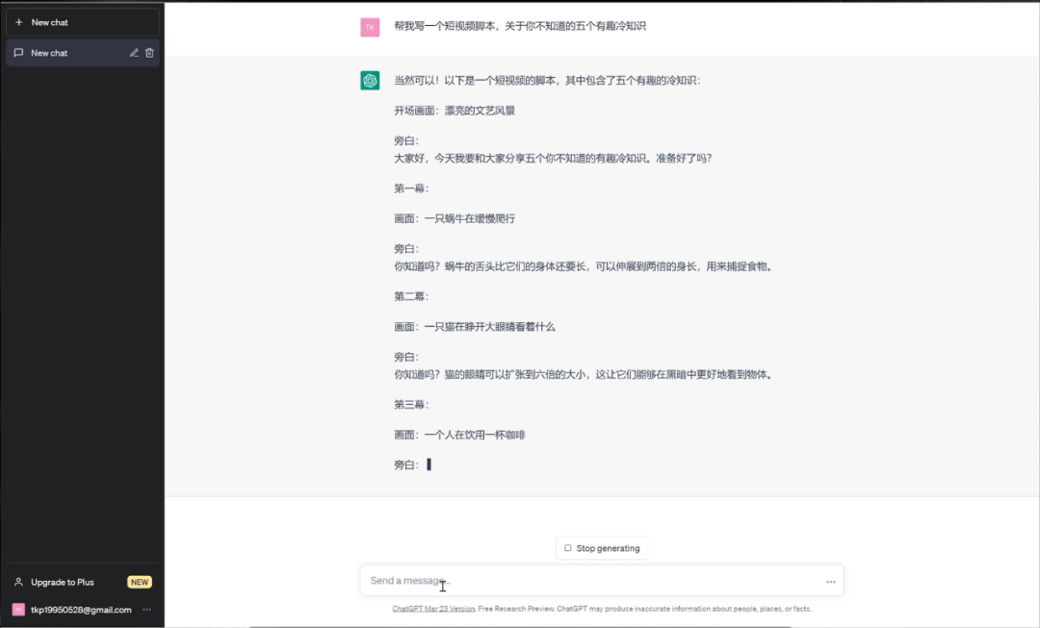The image size is (1040, 628).
Task: Click the green ChatGPT logo avatar
Action: (x=370, y=81)
